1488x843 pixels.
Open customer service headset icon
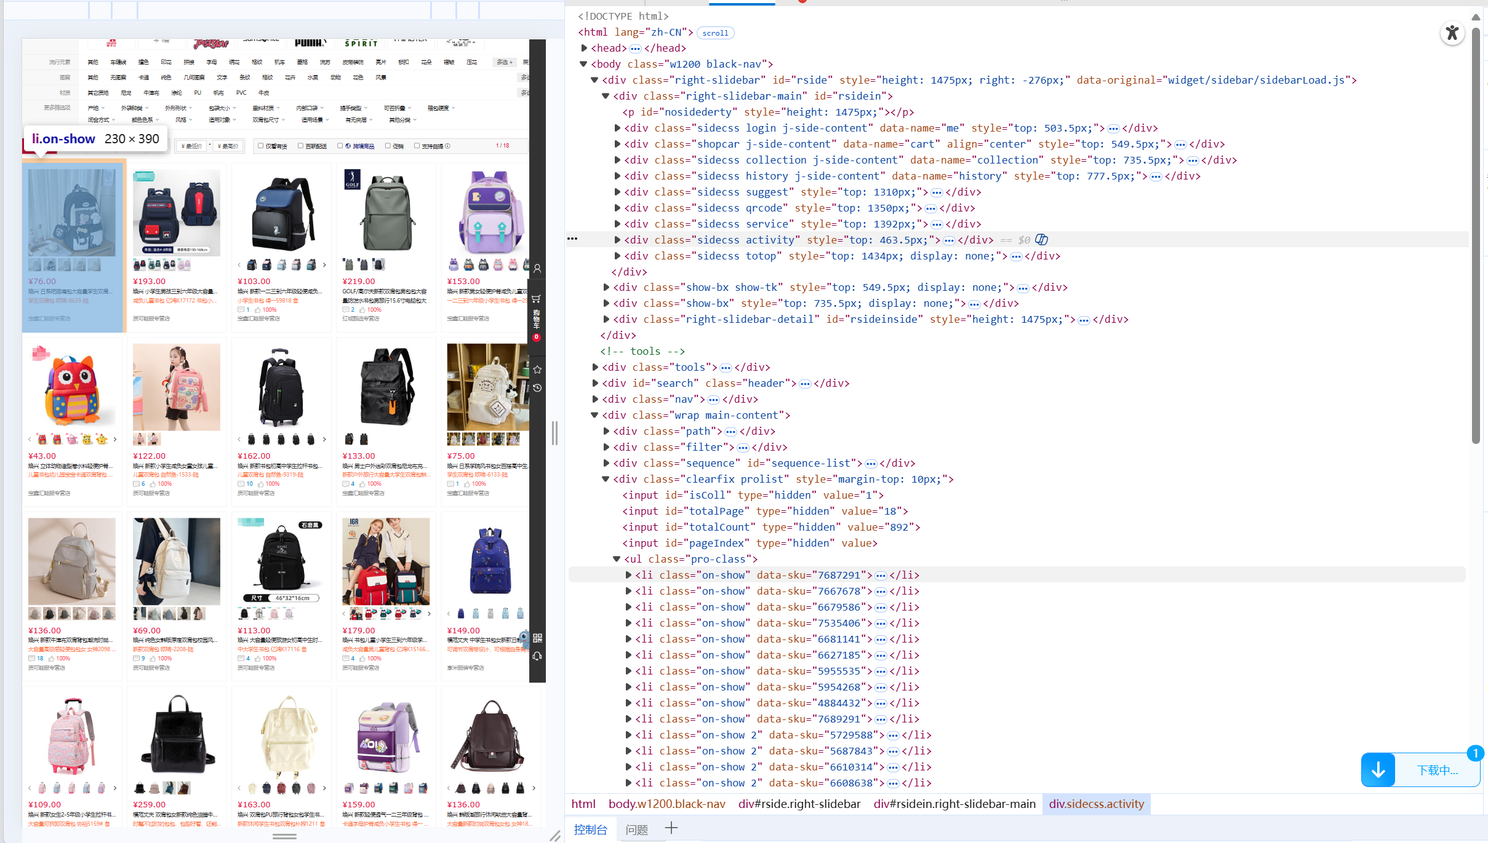point(537,656)
